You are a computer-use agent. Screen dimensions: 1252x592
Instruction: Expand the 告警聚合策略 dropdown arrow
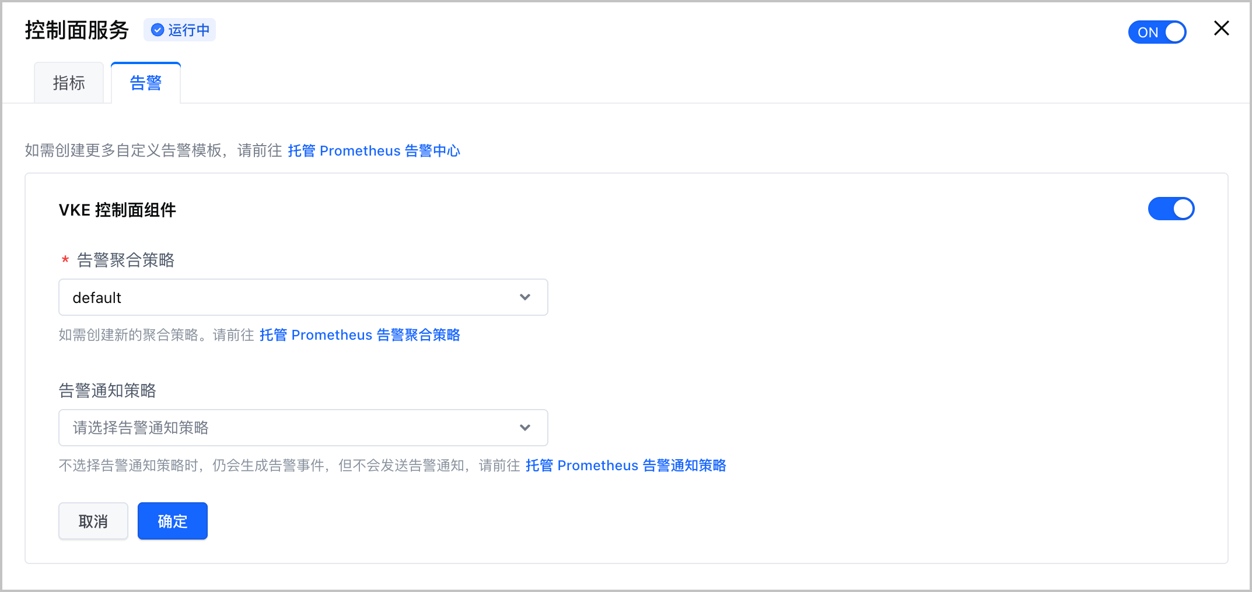click(524, 297)
